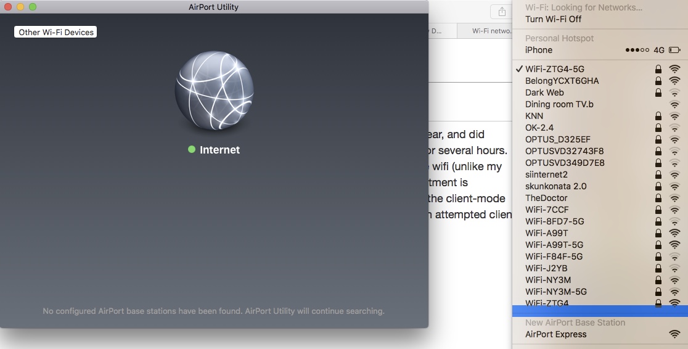Zoom the AirPort Utility window with green button
The height and width of the screenshot is (349, 688).
33,7
